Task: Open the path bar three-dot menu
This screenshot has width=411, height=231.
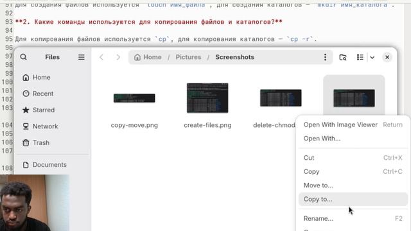Action: (325, 57)
